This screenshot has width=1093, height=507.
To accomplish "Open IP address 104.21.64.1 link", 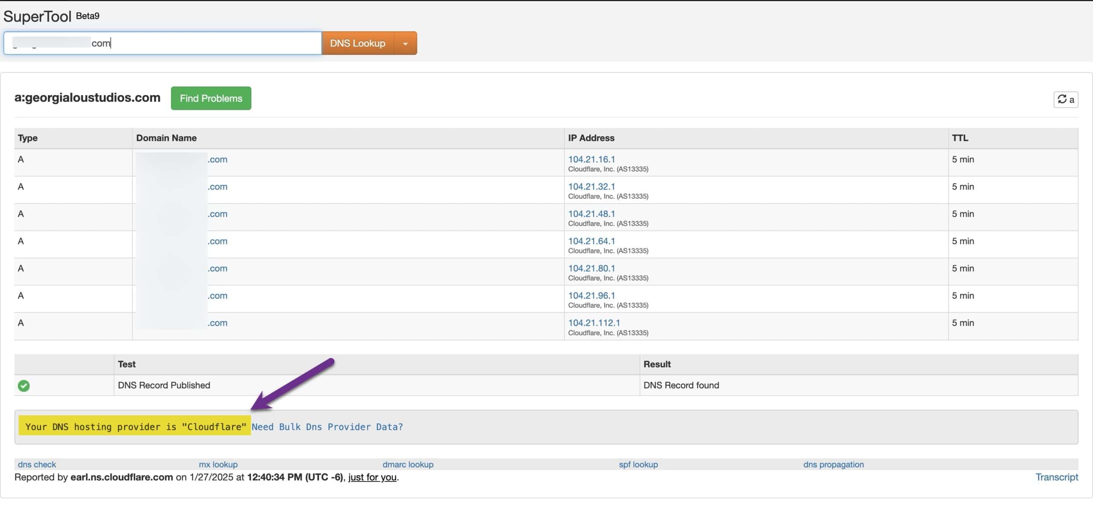I will click(591, 241).
